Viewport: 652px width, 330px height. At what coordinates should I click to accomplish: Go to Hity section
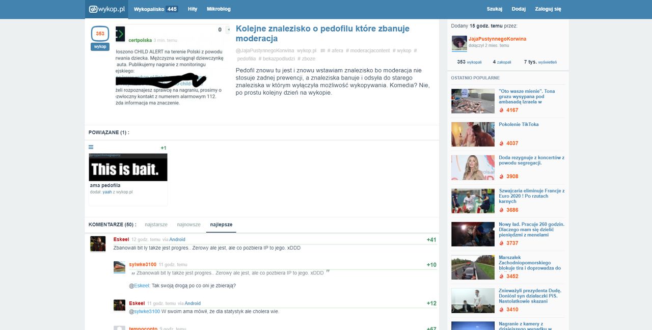(193, 9)
